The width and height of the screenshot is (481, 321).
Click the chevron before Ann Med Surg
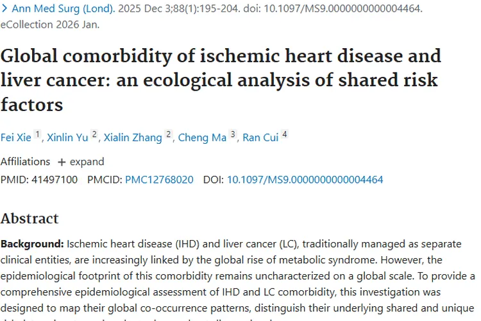point(4,10)
